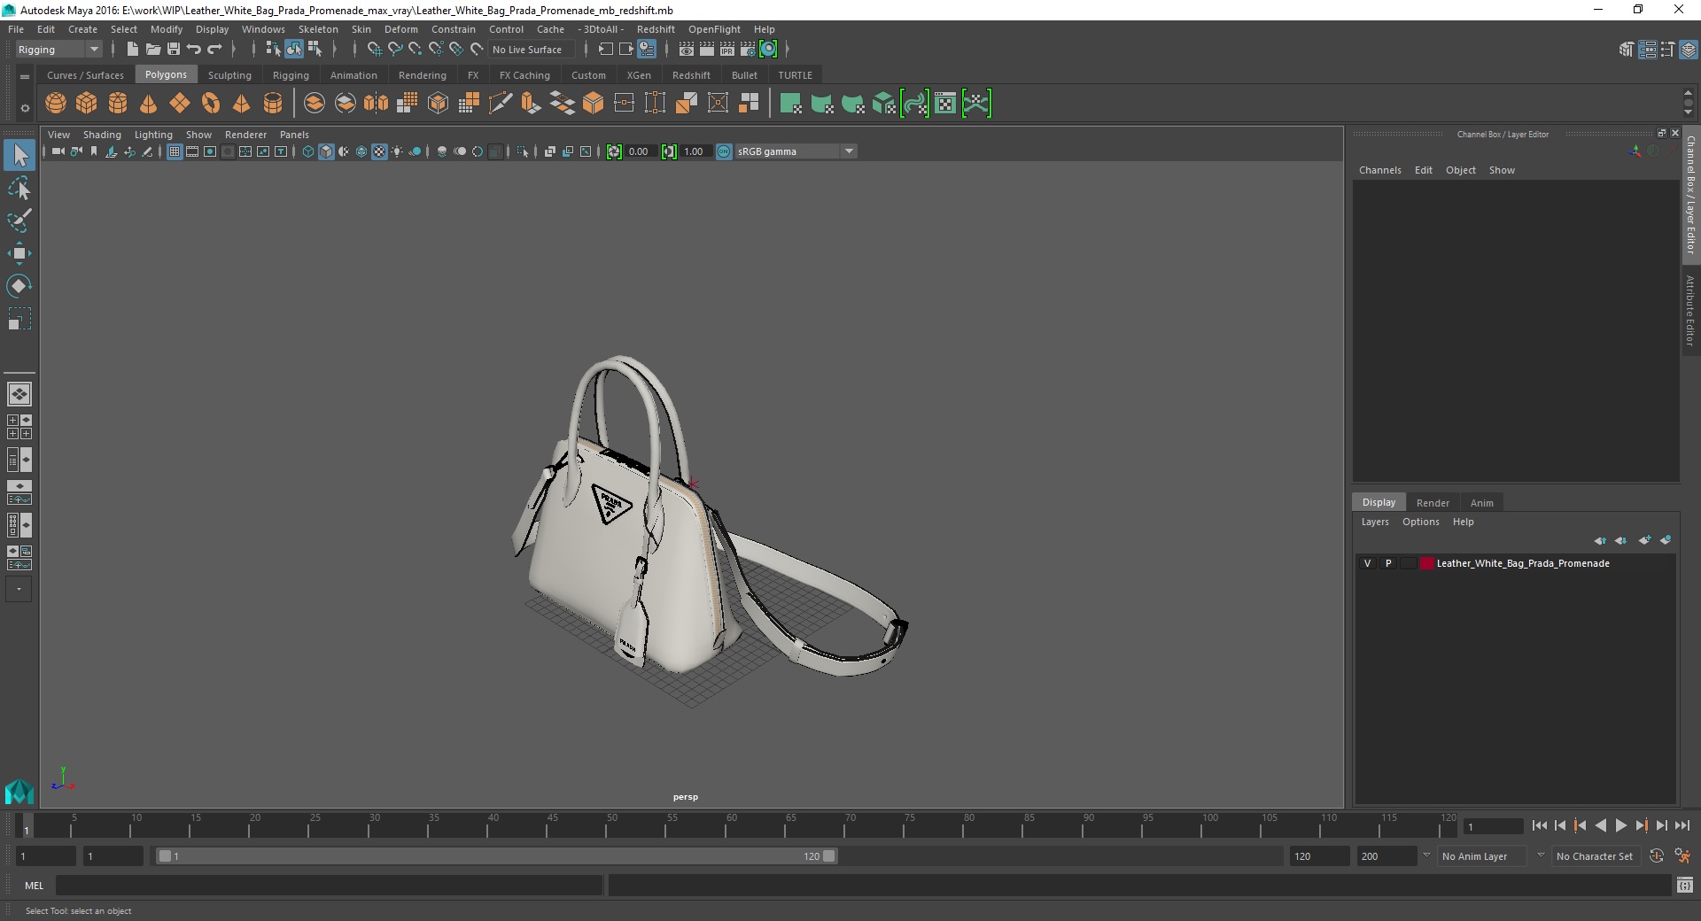Image resolution: width=1701 pixels, height=921 pixels.
Task: Toggle wireframe shading in viewport toolbar
Action: [x=308, y=151]
